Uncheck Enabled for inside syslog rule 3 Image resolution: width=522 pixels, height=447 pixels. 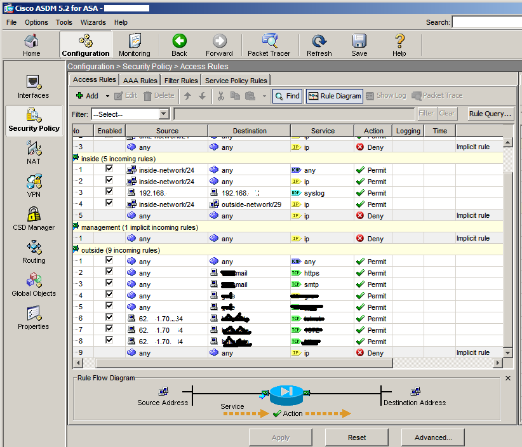point(109,191)
